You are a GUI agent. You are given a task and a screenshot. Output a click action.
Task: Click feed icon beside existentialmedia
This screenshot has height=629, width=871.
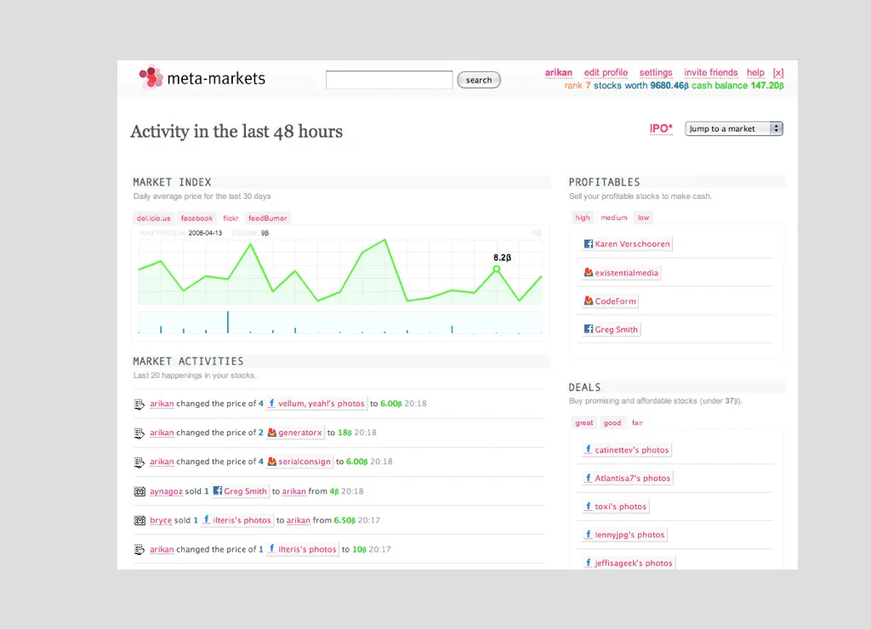588,273
